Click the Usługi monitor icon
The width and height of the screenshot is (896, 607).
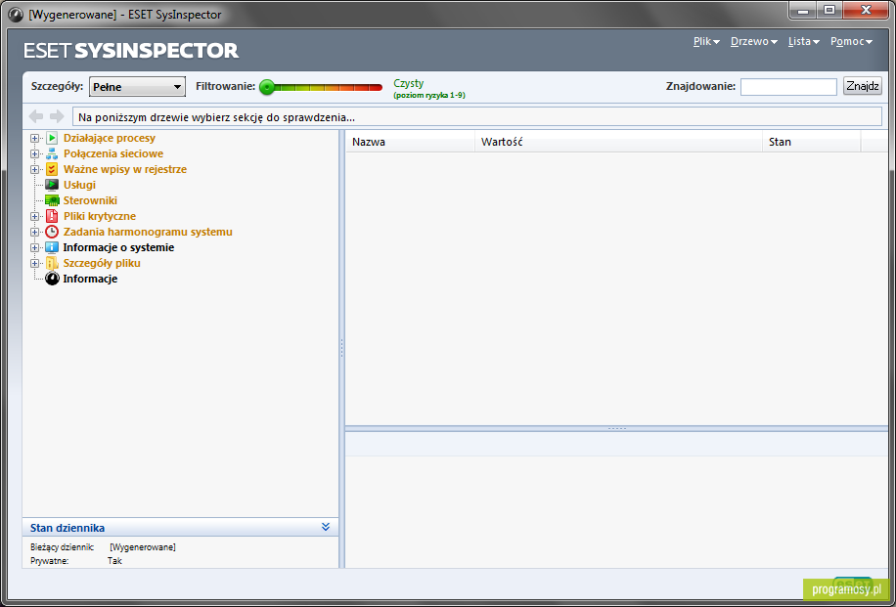click(x=52, y=185)
